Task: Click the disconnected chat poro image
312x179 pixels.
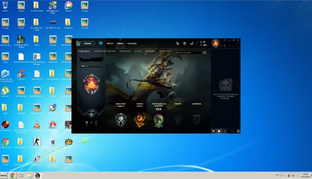Action: (226, 84)
